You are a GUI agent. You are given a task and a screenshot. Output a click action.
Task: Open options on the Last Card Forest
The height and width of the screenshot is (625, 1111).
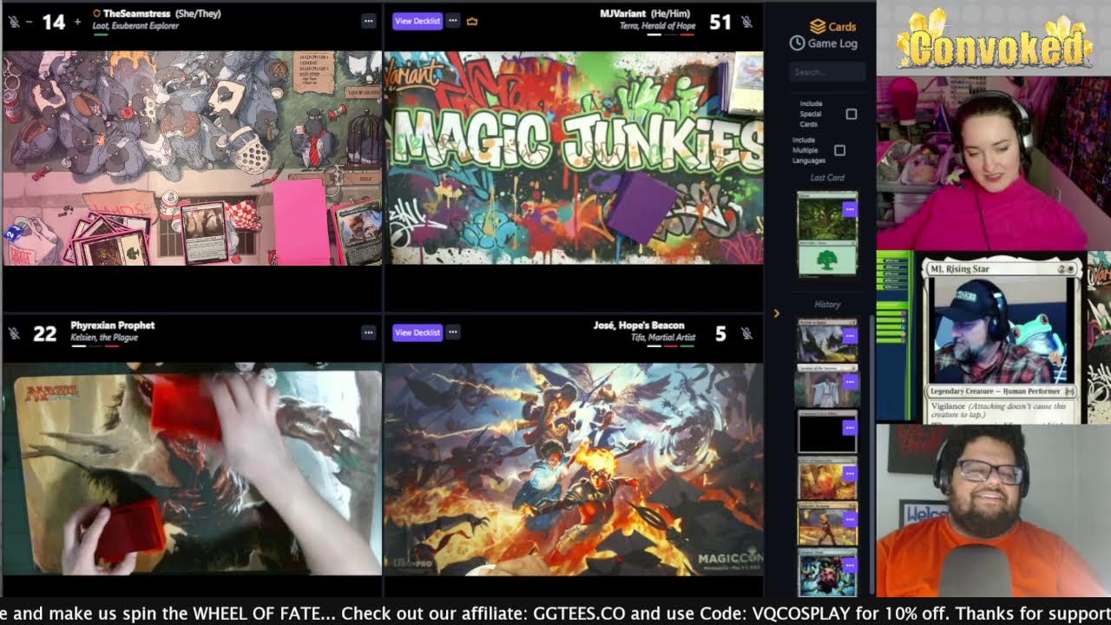click(x=849, y=208)
